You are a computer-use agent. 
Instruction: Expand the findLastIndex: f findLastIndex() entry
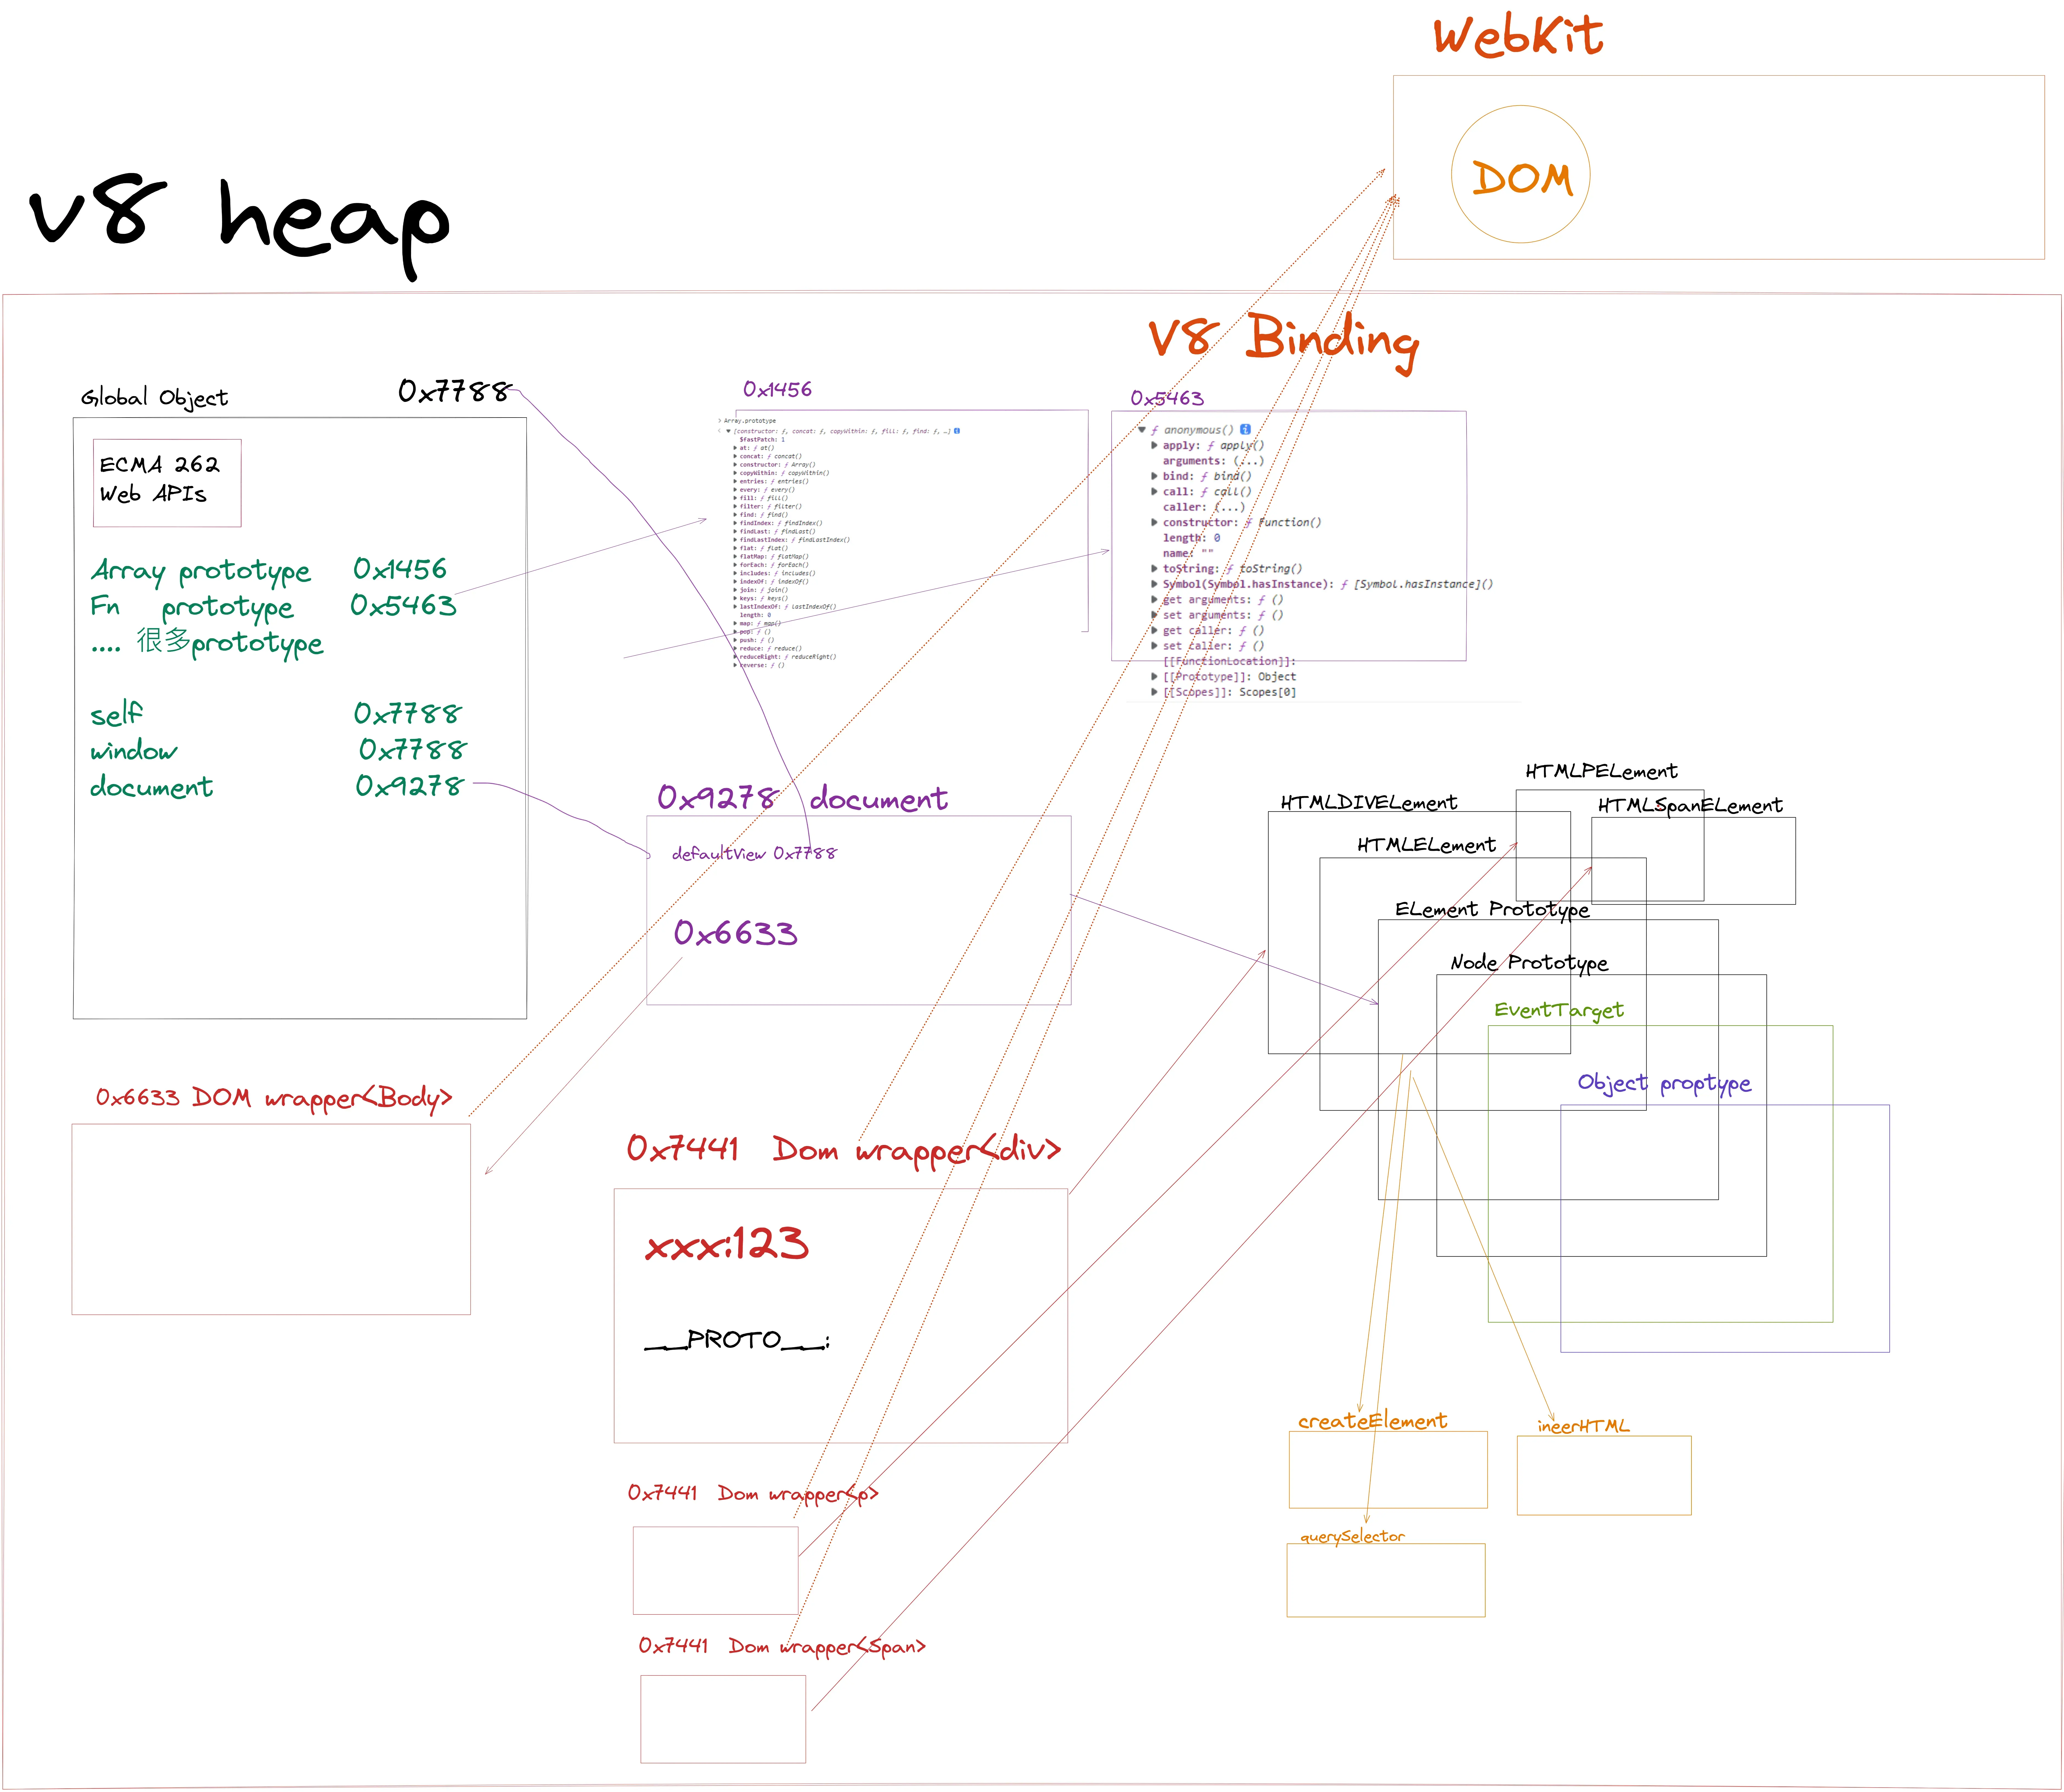(x=735, y=540)
